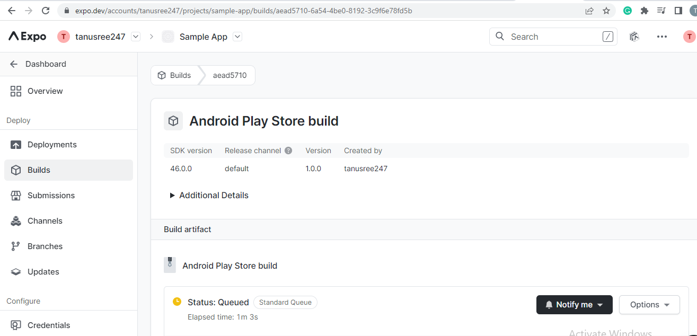Click the default release channel value
This screenshot has height=336, width=697.
[236, 169]
